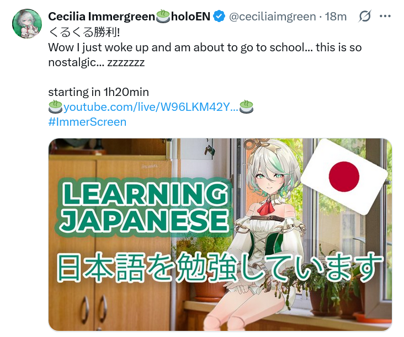Click the @ceciliaimgreen handle

[x=272, y=17]
